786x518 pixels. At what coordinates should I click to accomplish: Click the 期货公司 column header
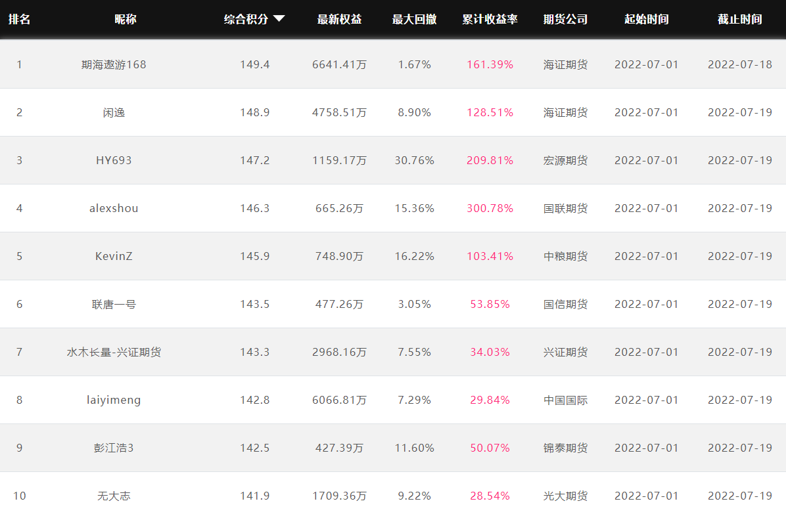pos(565,19)
